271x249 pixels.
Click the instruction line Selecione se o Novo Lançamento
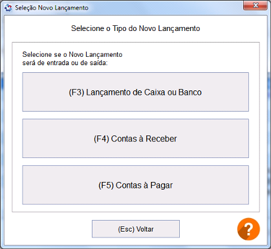(72, 54)
